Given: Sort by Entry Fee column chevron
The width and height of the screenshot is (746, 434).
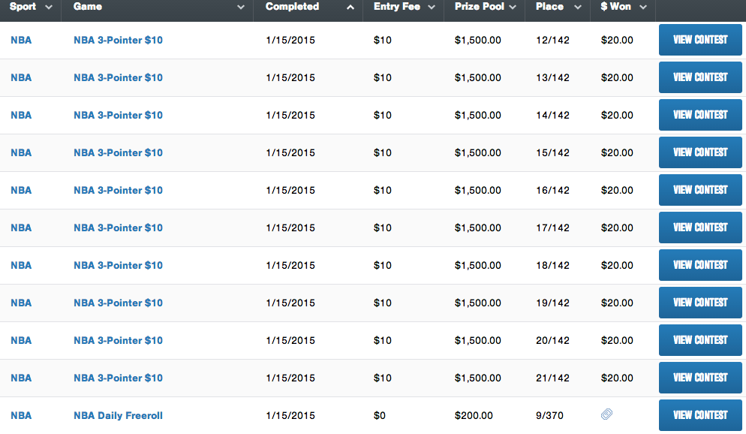Looking at the screenshot, I should [432, 8].
